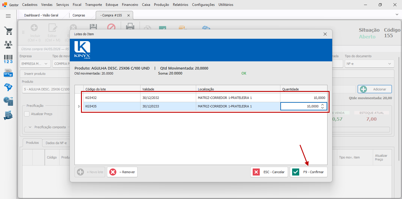The image size is (402, 199).
Task: Open the NF-e Brazil map sidebar icon
Action: [8, 87]
